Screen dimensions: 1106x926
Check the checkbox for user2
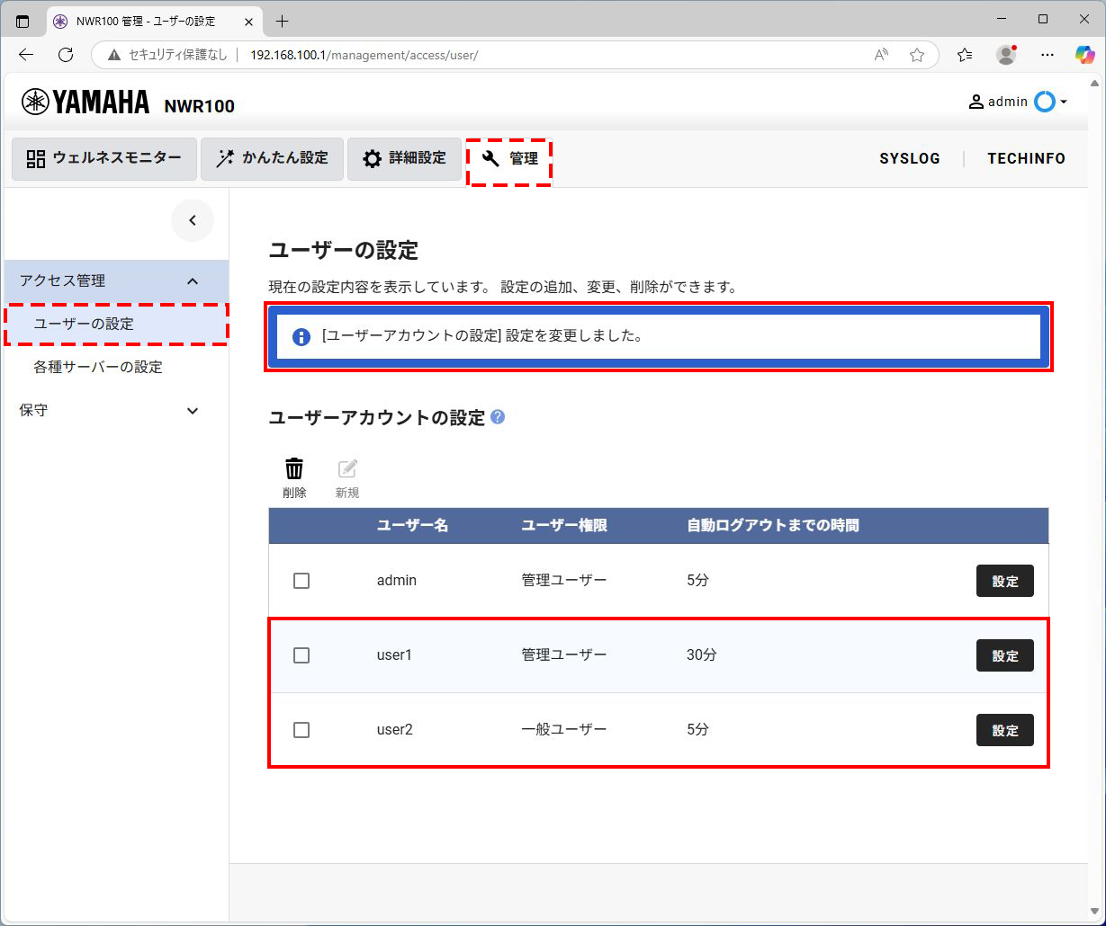(x=301, y=730)
